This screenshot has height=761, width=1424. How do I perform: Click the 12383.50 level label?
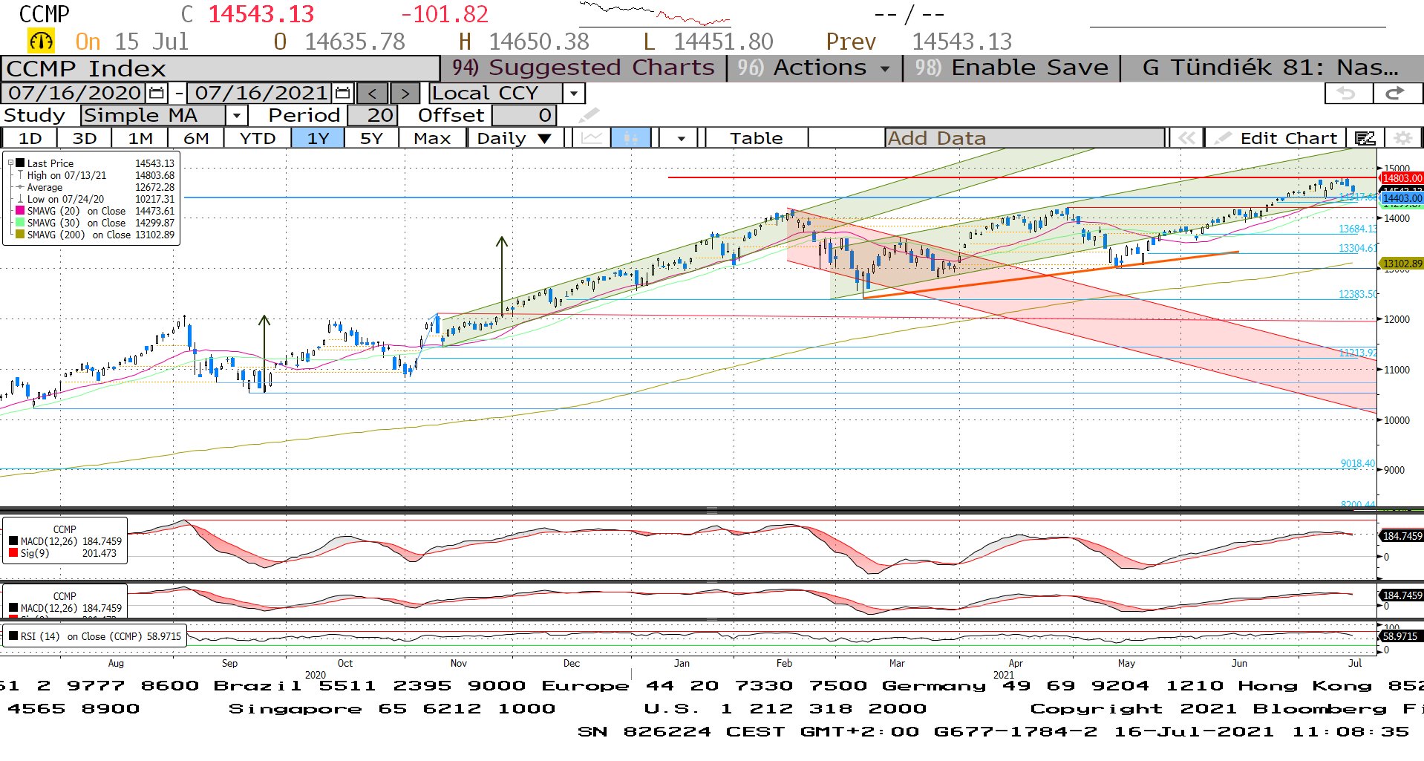[1357, 294]
